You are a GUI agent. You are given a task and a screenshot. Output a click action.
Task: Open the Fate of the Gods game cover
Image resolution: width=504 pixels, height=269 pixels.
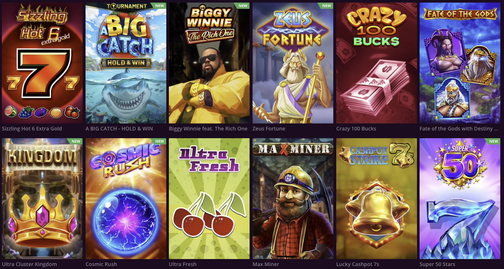pos(460,63)
